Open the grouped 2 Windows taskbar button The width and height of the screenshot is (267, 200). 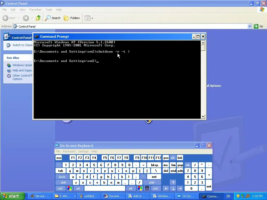click(x=64, y=196)
